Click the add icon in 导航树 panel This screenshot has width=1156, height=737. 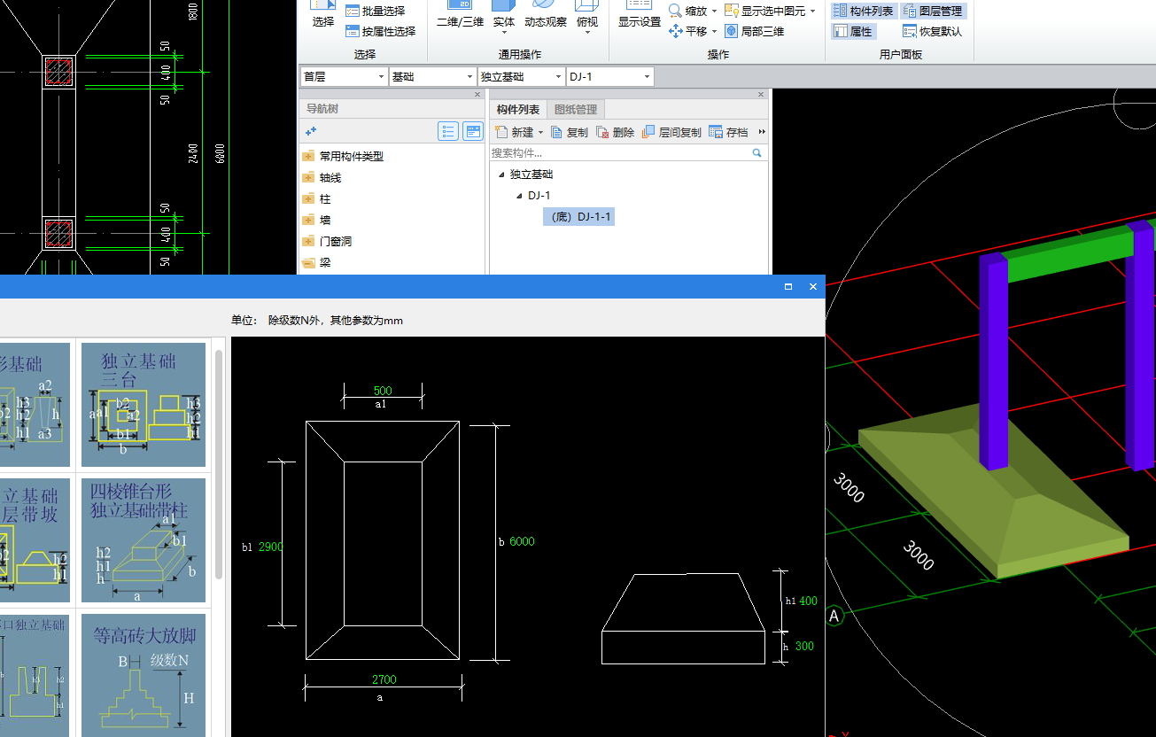click(x=311, y=131)
